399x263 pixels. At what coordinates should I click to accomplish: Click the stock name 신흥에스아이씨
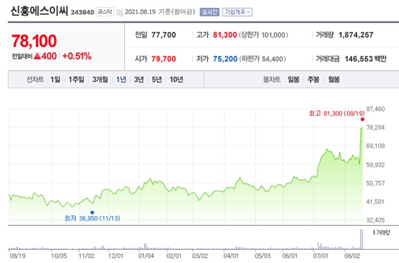39,11
